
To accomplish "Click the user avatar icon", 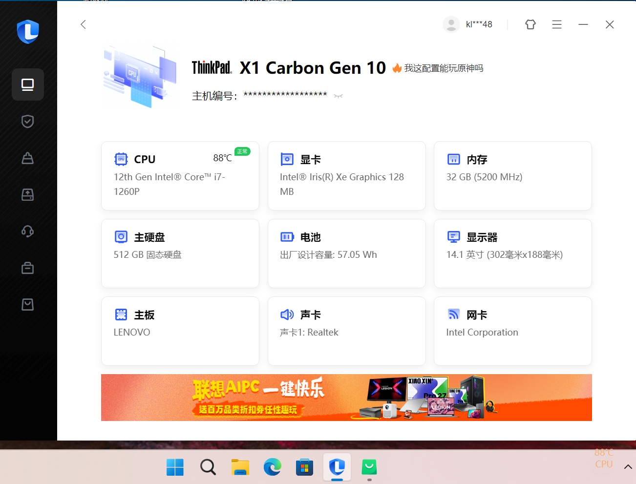I will click(451, 24).
